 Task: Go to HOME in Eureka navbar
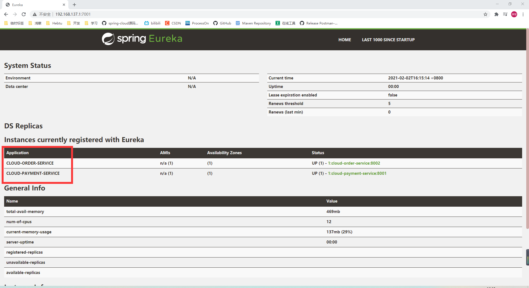click(x=345, y=40)
